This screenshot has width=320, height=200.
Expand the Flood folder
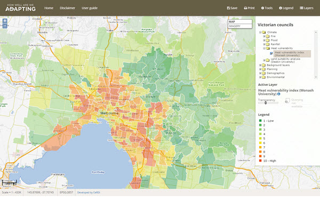(265, 40)
